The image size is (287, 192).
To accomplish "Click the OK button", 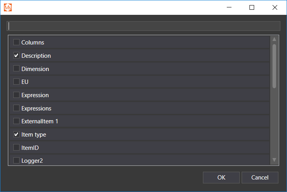I will (x=221, y=178).
